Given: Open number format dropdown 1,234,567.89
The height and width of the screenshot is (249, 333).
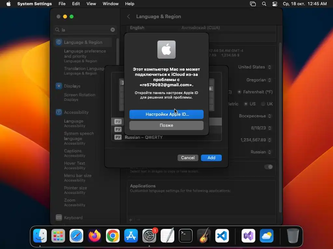Looking at the screenshot, I should pyautogui.click(x=256, y=140).
